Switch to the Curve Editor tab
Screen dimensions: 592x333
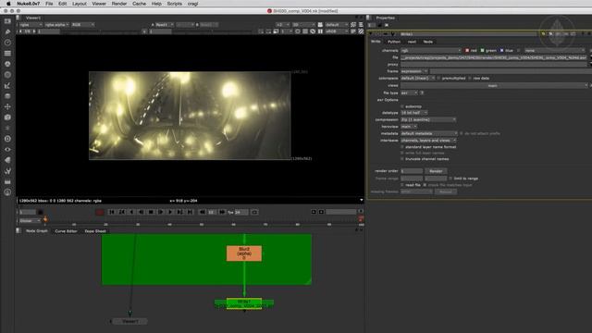coord(66,230)
